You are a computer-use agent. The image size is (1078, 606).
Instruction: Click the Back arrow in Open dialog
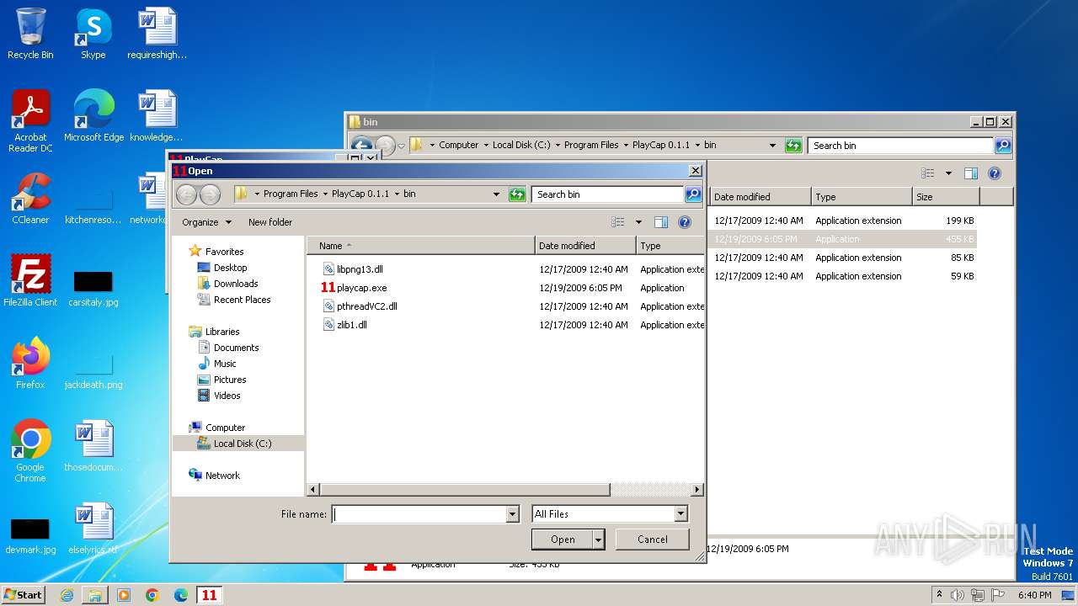coord(186,194)
